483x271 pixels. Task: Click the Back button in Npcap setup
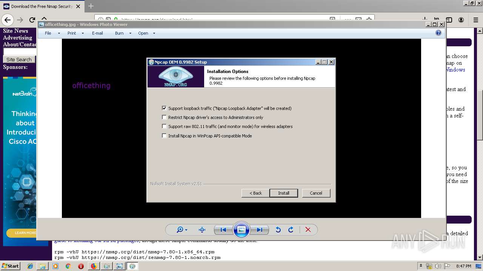[x=255, y=193]
